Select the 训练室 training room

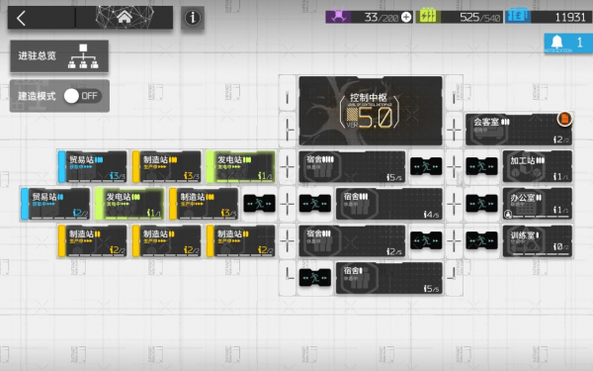click(537, 240)
